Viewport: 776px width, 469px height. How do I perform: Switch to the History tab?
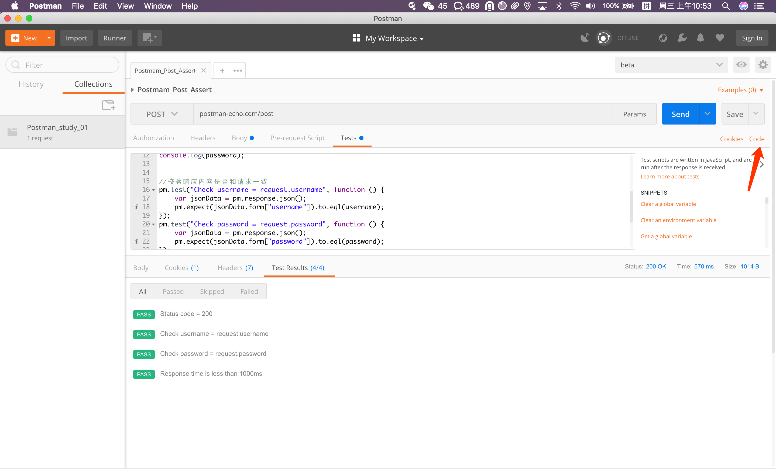coord(31,84)
